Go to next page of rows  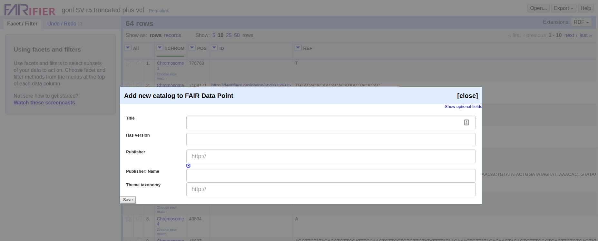pos(571,35)
